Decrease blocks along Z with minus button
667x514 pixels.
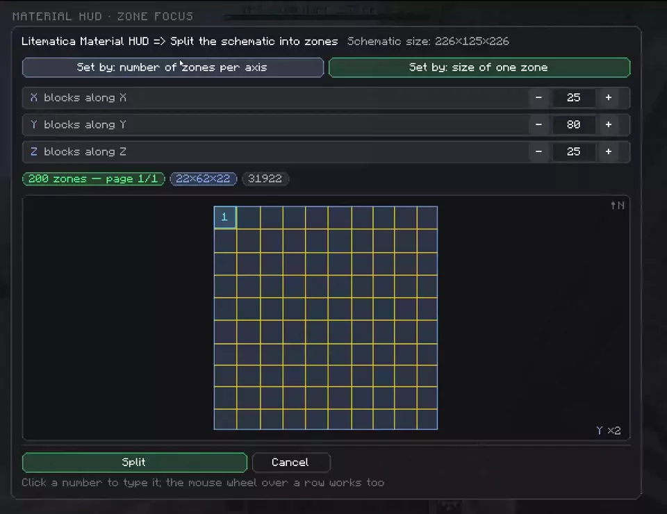(x=538, y=151)
